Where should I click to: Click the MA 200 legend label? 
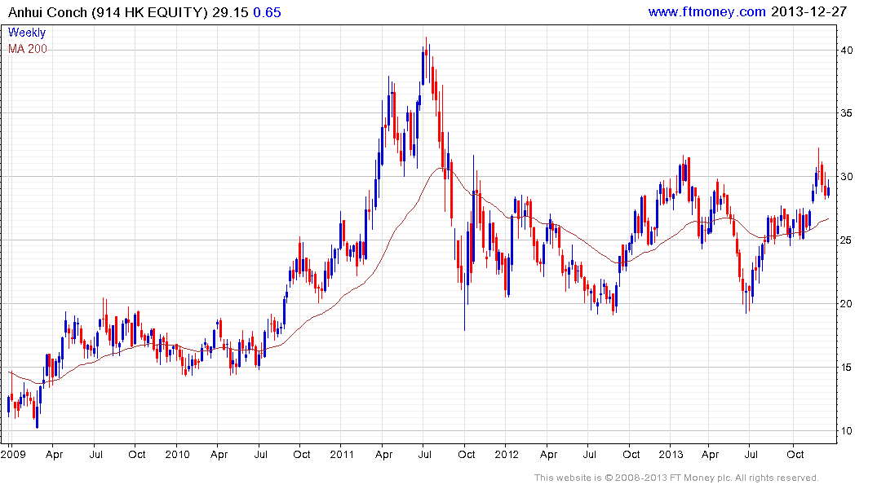coord(28,49)
